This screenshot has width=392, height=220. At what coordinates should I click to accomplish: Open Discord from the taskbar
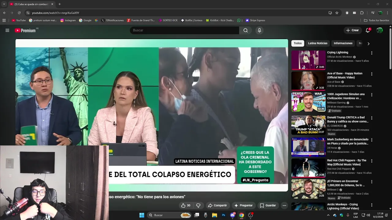[232, 215]
